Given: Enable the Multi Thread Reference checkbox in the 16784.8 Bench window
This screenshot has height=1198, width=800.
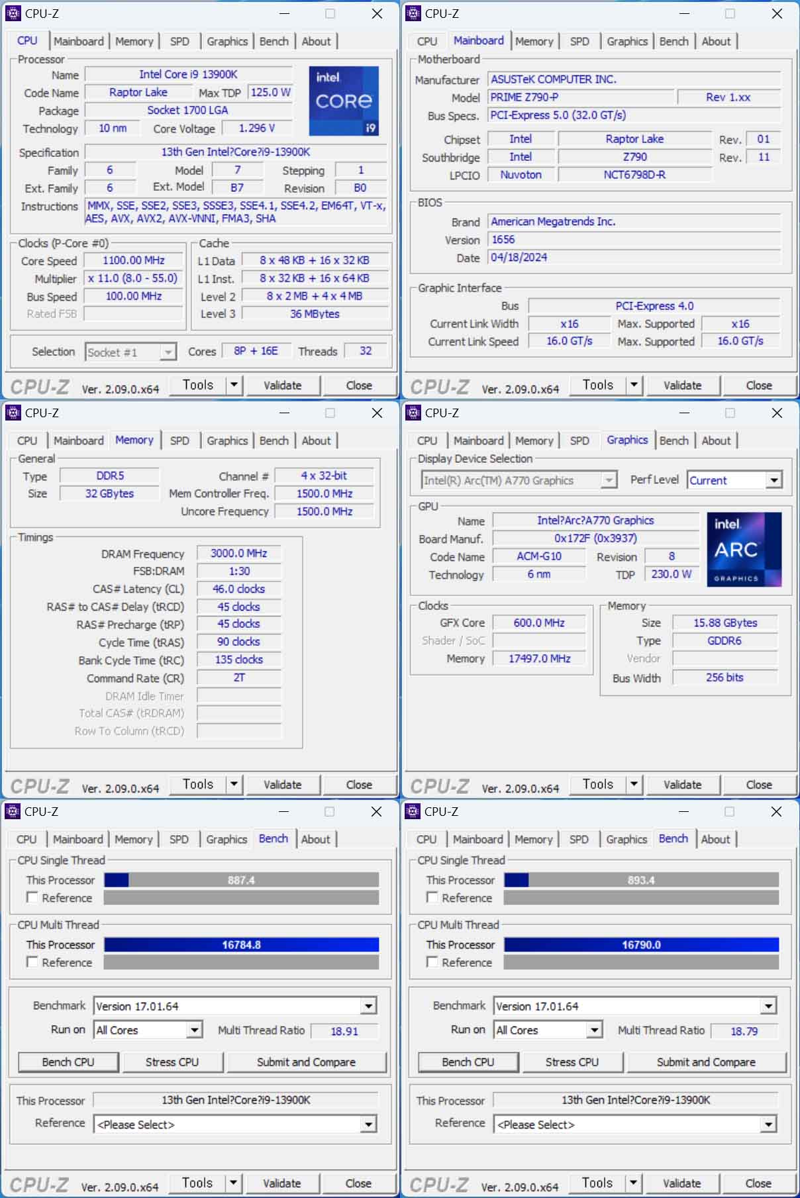Looking at the screenshot, I should point(32,962).
